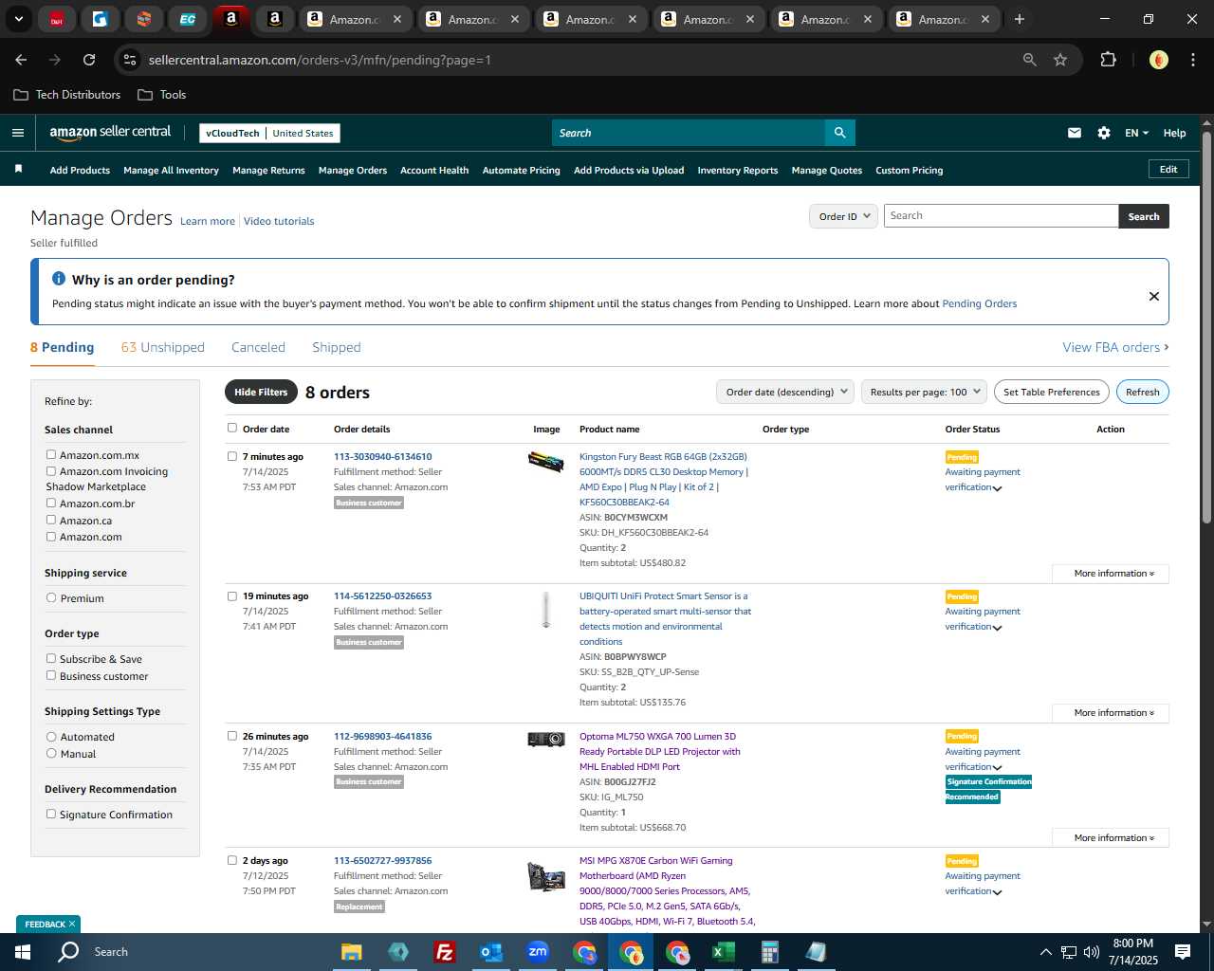This screenshot has width=1214, height=971.
Task: Switch to the 63 Unshipped tab
Action: click(x=163, y=347)
